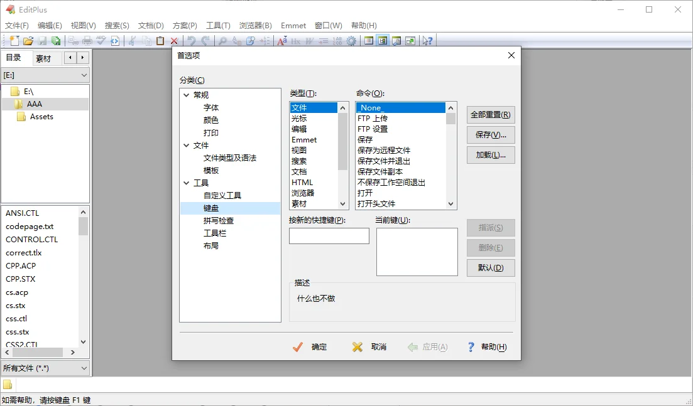Click the Go to Line icon

[x=265, y=41]
